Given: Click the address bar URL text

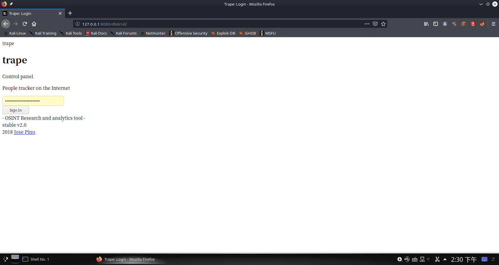Looking at the screenshot, I should [105, 24].
